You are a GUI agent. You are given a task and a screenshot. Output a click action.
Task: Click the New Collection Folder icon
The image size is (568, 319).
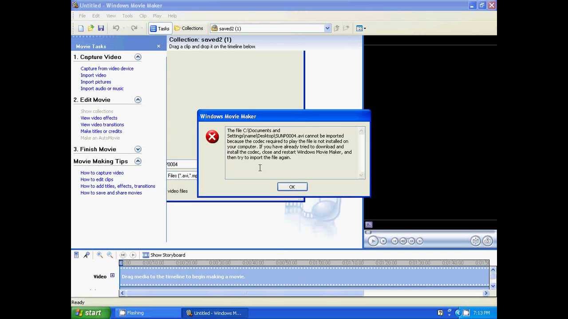(346, 28)
